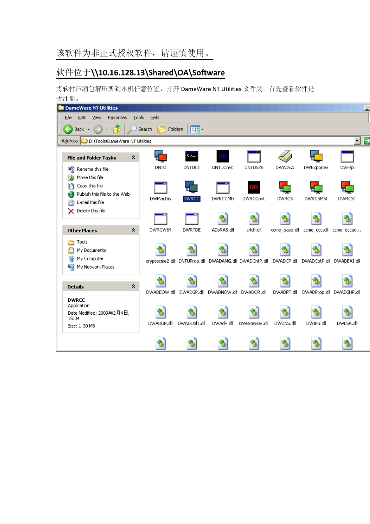The height and width of the screenshot is (524, 370).
Task: Click Move this file link
Action: (90, 177)
